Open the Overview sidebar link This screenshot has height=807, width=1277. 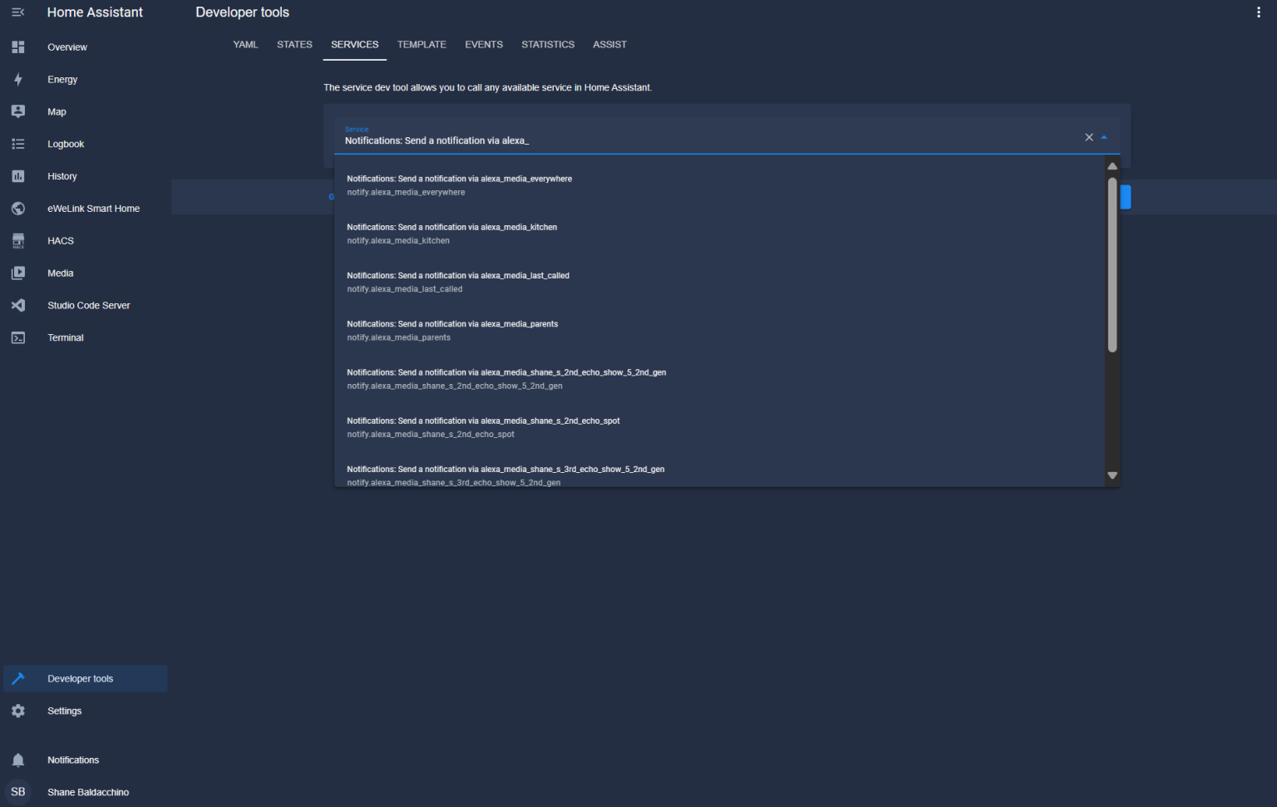coord(67,47)
